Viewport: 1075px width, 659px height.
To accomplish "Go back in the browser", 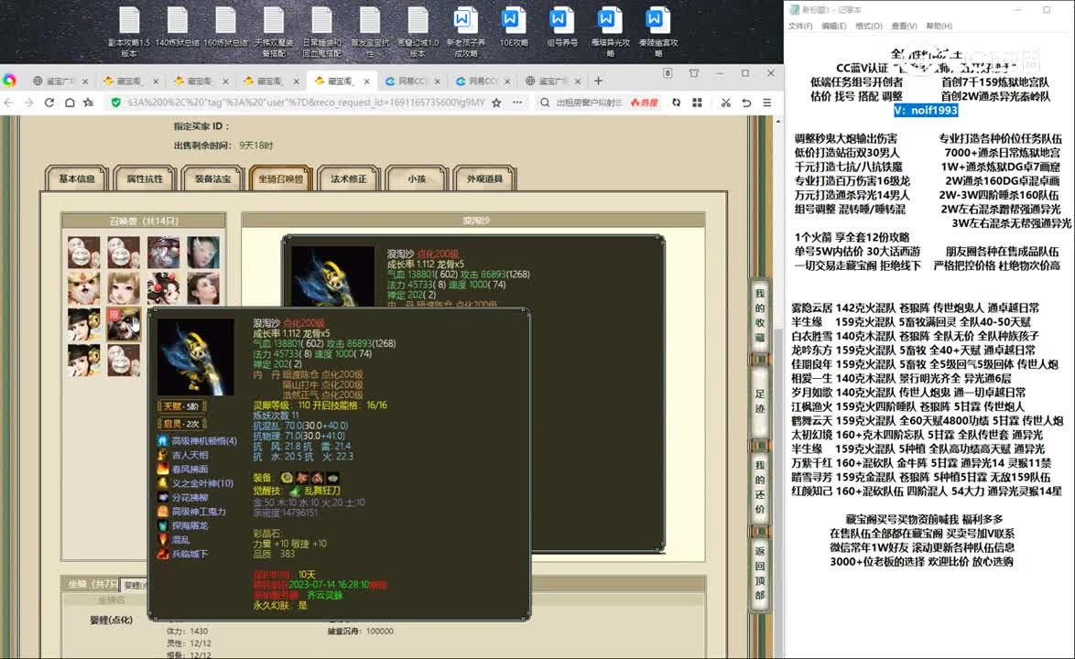I will coord(9,103).
